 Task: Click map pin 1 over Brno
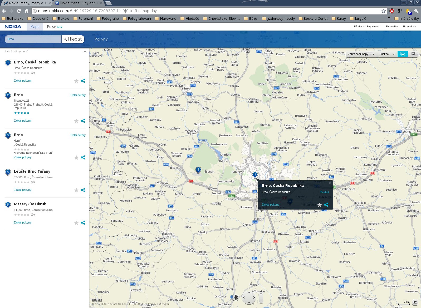(x=255, y=175)
